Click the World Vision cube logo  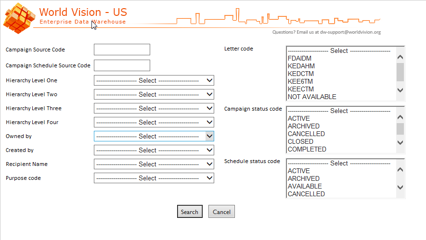click(x=19, y=18)
